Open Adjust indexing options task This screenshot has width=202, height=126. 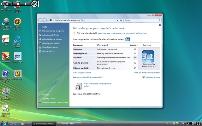(x=52, y=39)
